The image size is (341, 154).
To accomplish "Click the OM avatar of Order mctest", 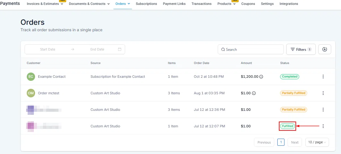I will coord(31,93).
